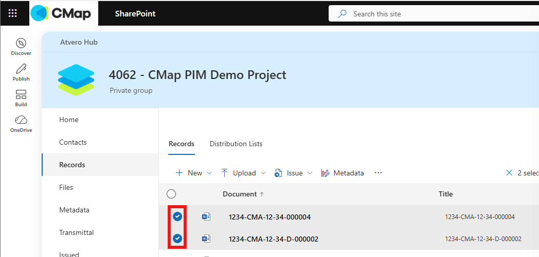The width and height of the screenshot is (539, 257).
Task: Open the app launcher waffle icon
Action: (x=13, y=13)
